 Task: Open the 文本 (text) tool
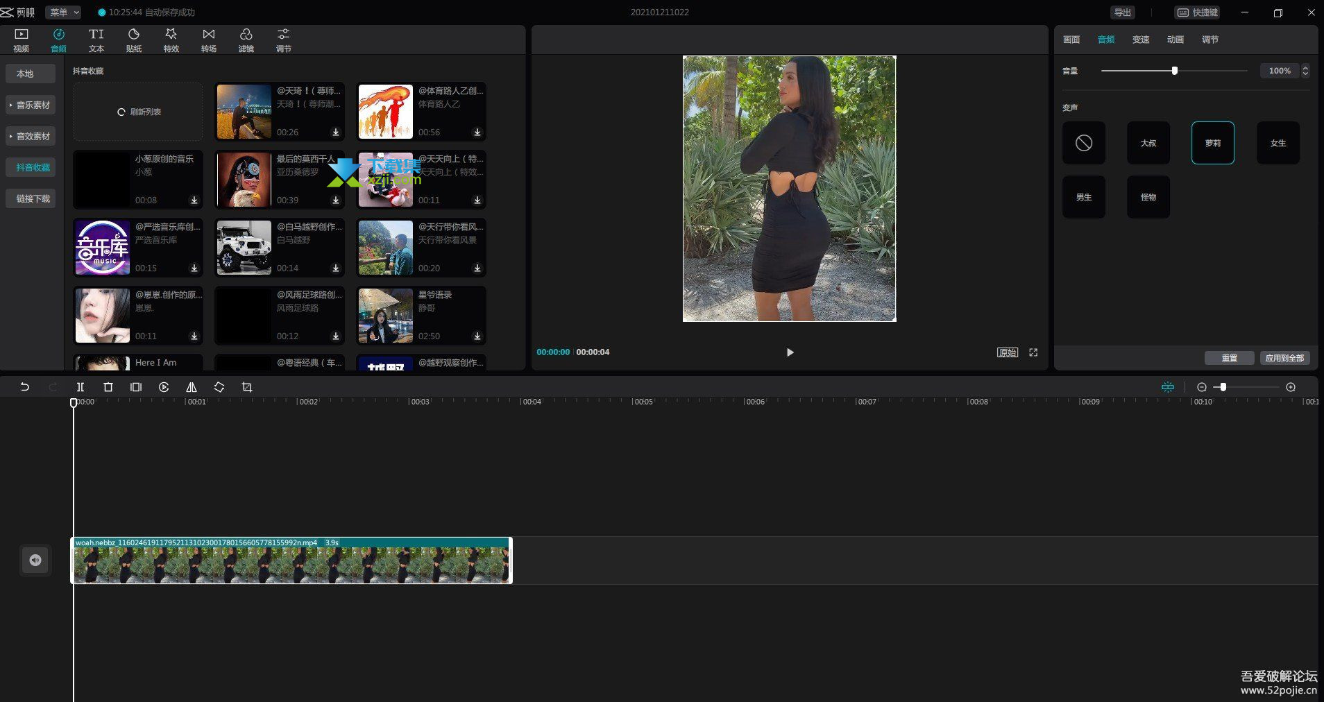click(x=96, y=40)
